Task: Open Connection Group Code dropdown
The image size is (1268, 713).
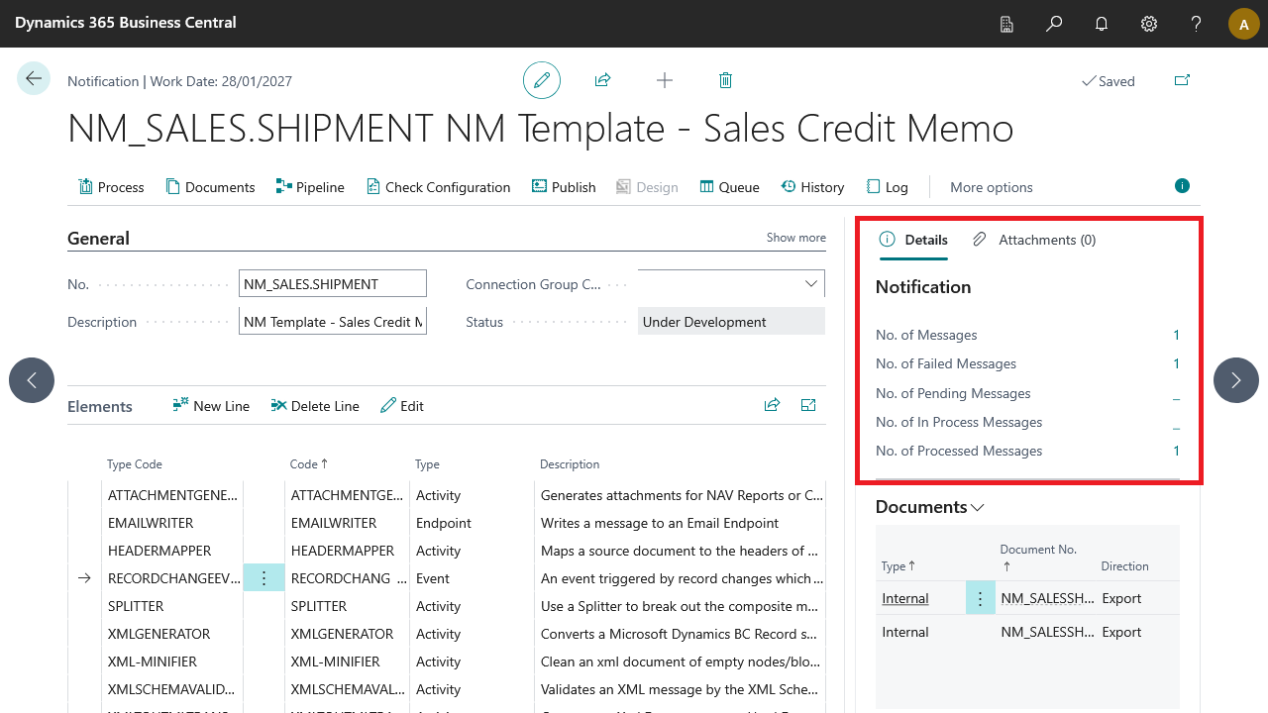Action: (x=811, y=284)
